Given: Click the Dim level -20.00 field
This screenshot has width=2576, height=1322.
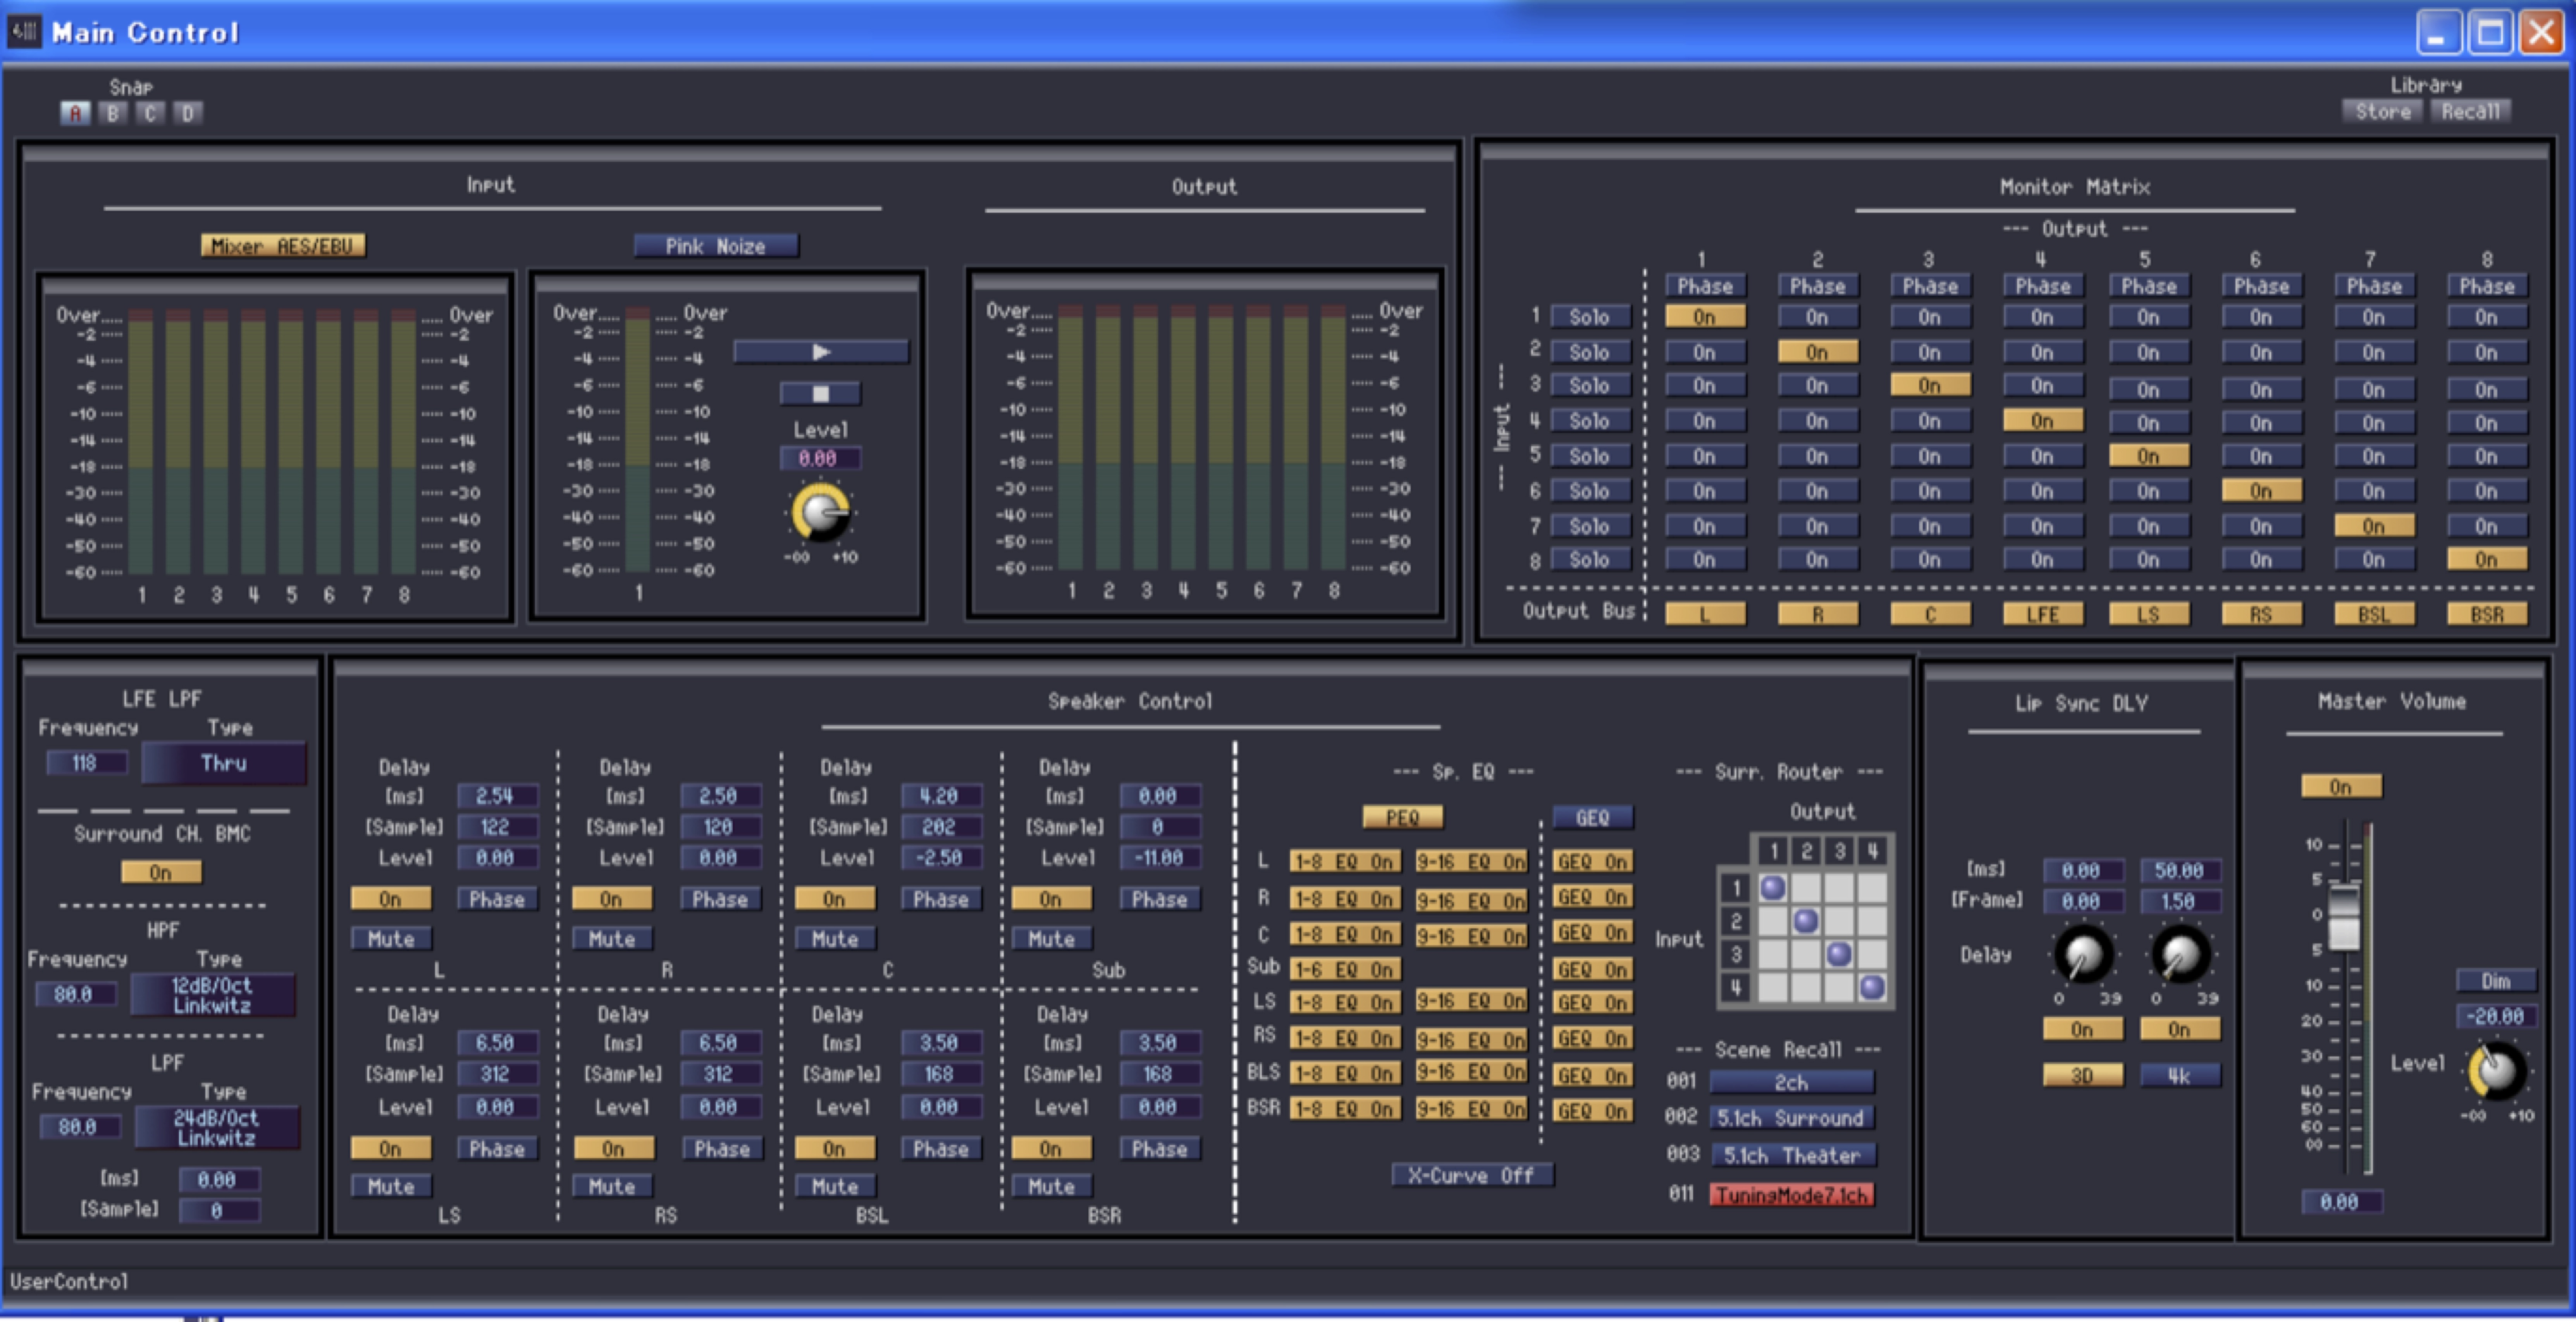Looking at the screenshot, I should (2496, 1017).
